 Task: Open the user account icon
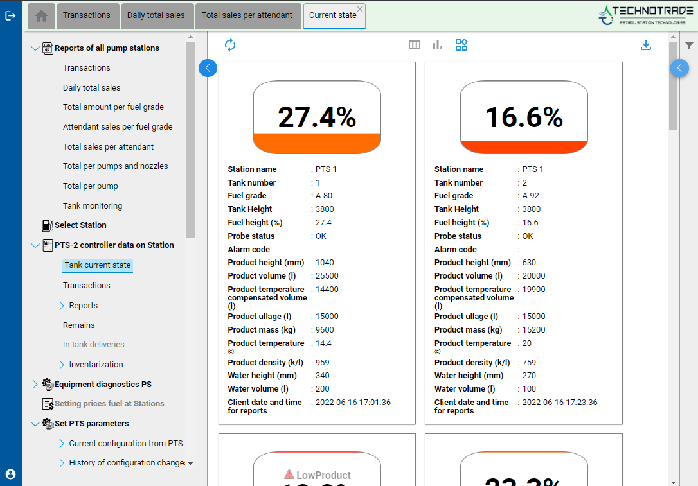click(11, 474)
